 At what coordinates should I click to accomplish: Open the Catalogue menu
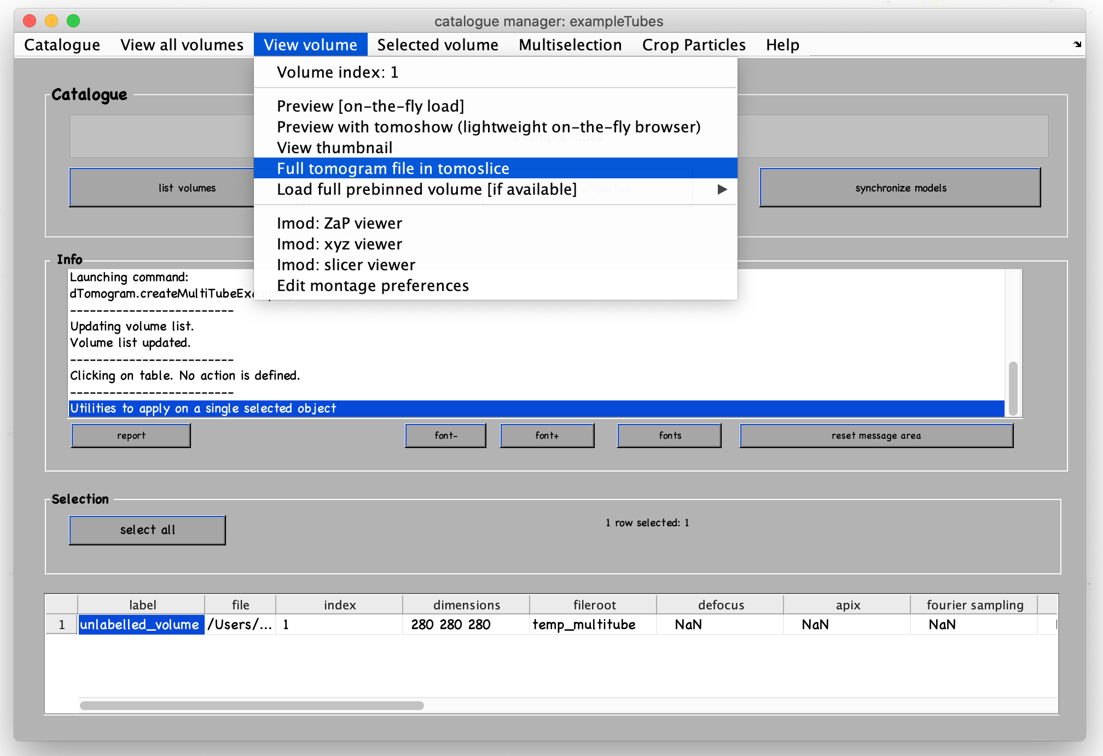[62, 45]
